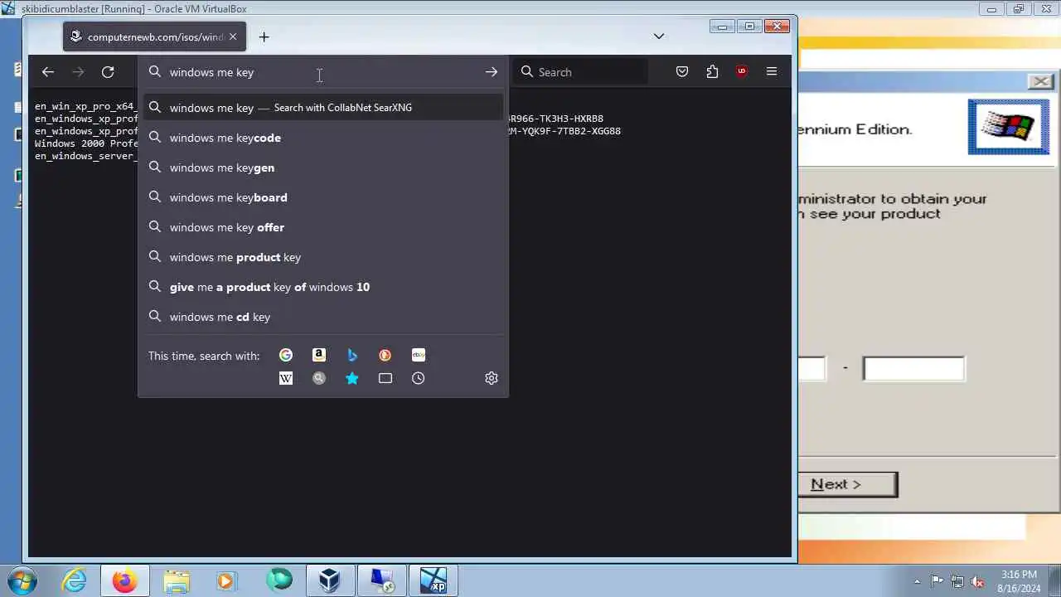Select suggestion 'windows me key offer'
This screenshot has height=597, width=1061.
[323, 227]
